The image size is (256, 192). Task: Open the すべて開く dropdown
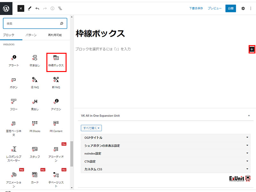(91, 128)
